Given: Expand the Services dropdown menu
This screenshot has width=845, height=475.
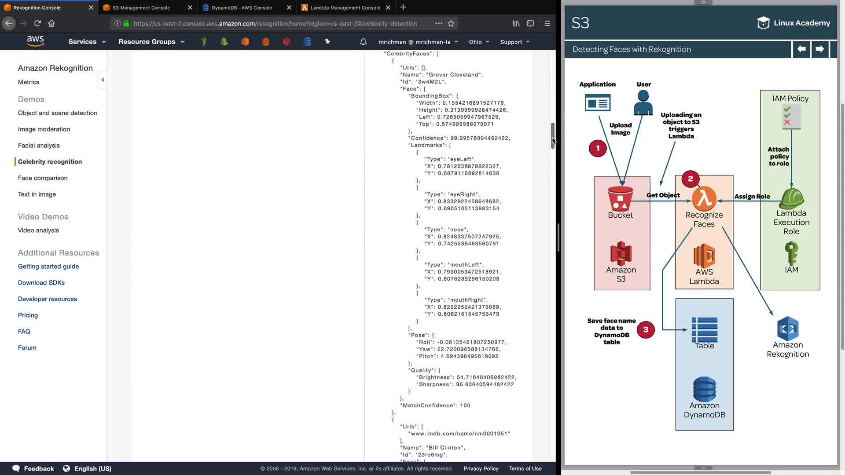Looking at the screenshot, I should (x=87, y=42).
